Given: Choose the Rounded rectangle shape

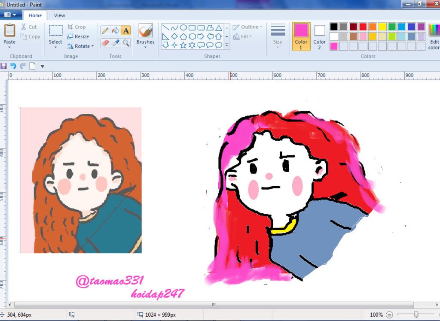Looking at the screenshot, I should point(201,27).
